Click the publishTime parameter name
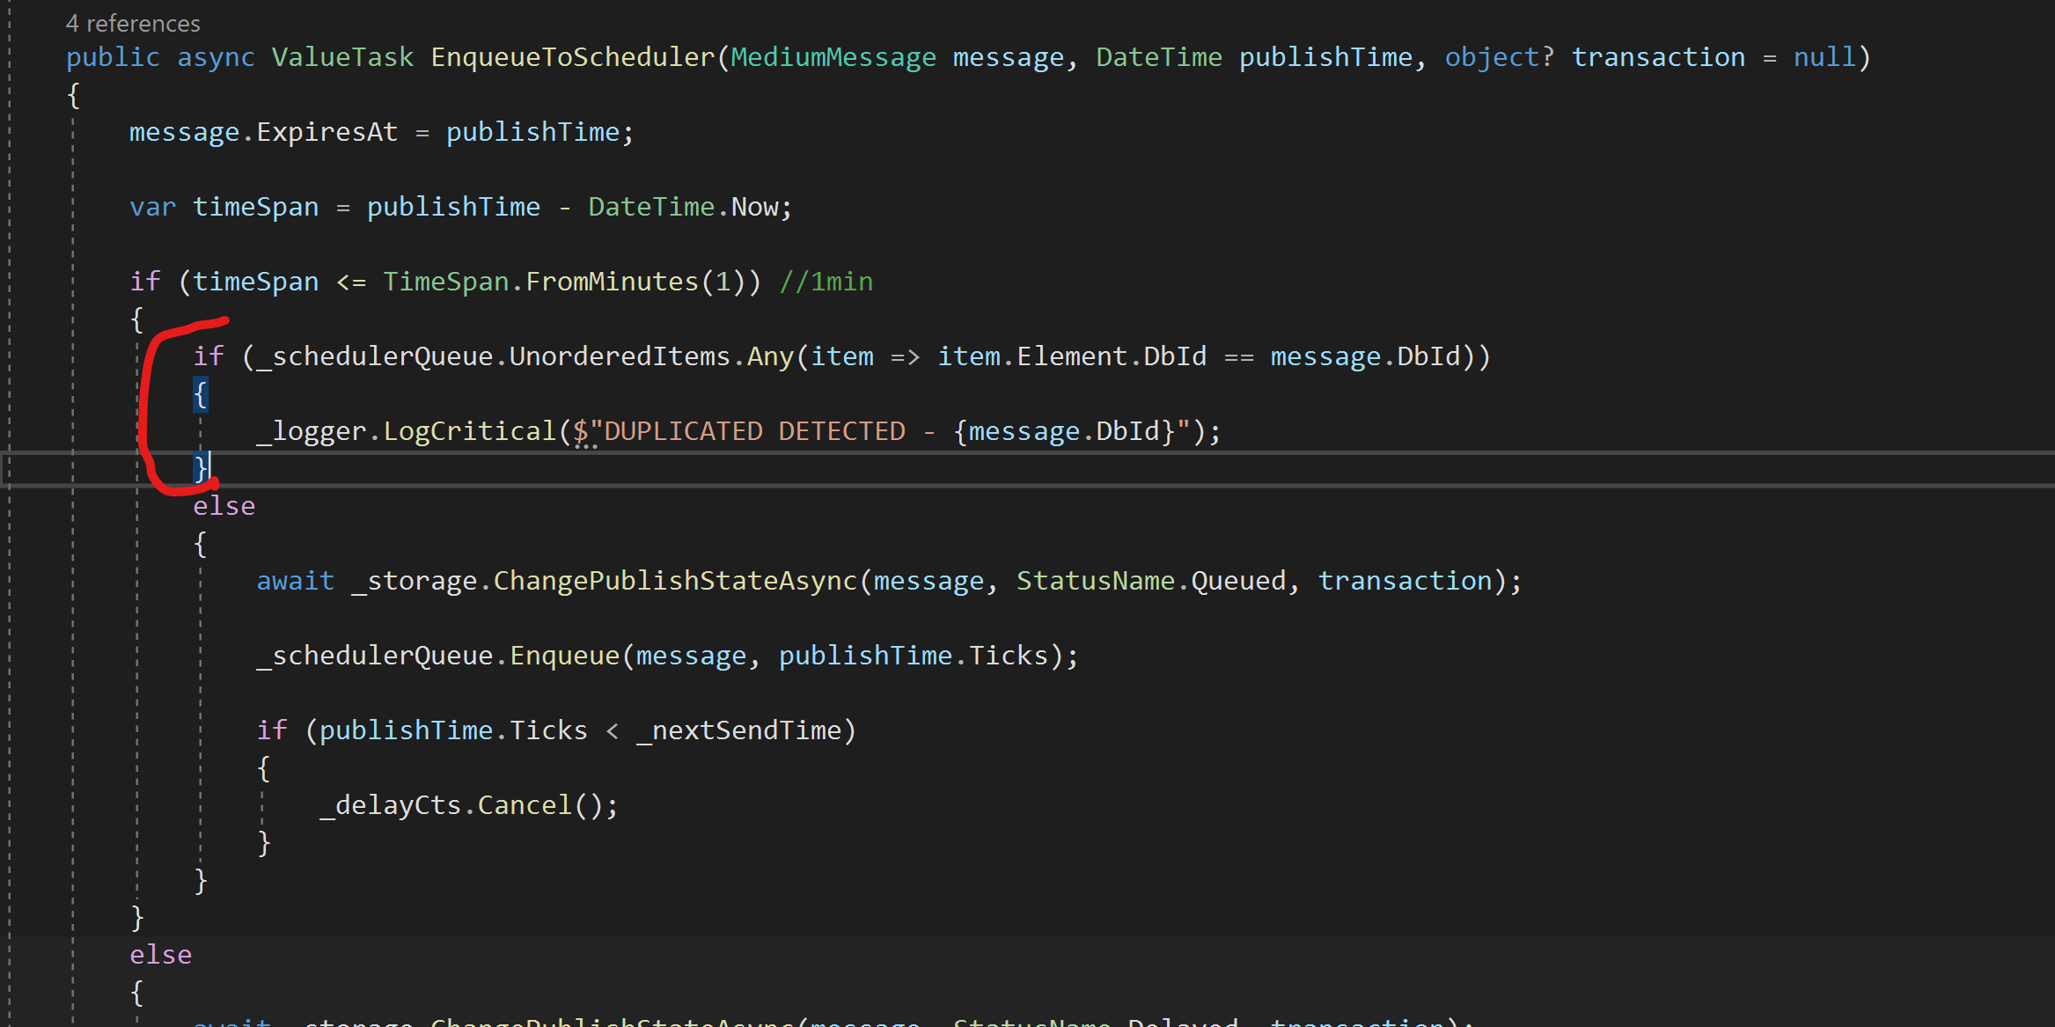 pos(1325,56)
